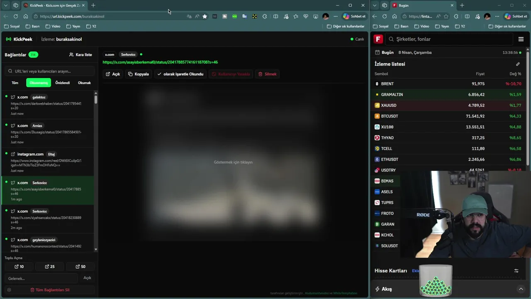
Task: Open Video bookmarks folder in right browser
Action: (x=421, y=26)
